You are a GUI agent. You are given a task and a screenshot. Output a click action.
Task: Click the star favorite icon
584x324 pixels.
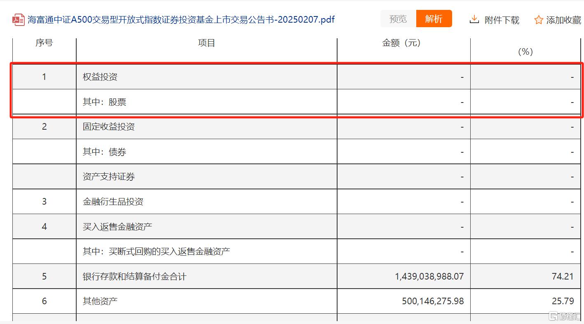click(538, 20)
